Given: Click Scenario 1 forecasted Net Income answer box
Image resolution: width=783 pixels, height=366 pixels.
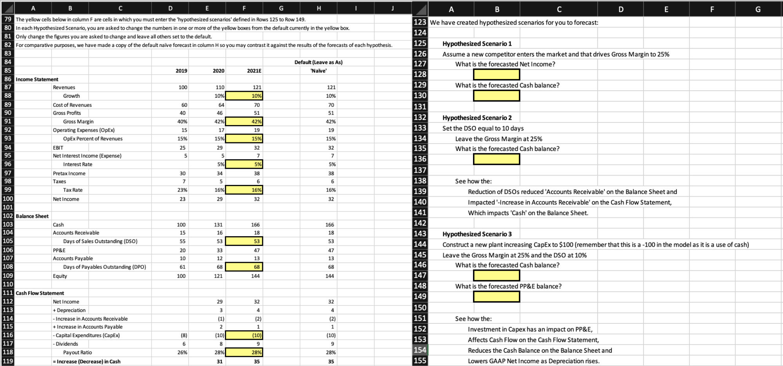Looking at the screenshot, I should pos(497,74).
